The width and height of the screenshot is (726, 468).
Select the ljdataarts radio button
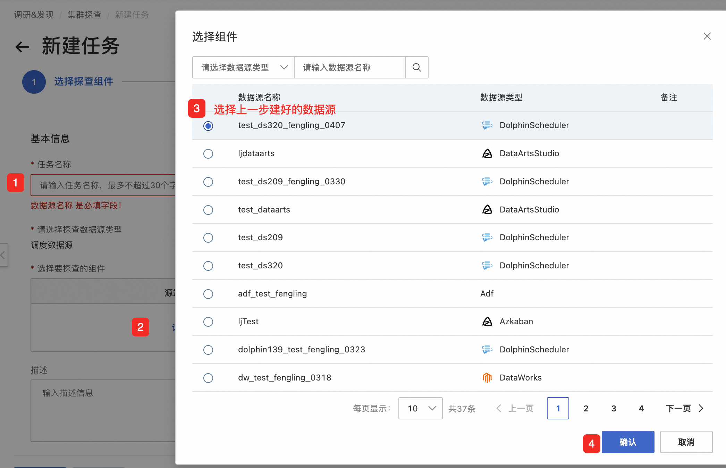point(208,154)
